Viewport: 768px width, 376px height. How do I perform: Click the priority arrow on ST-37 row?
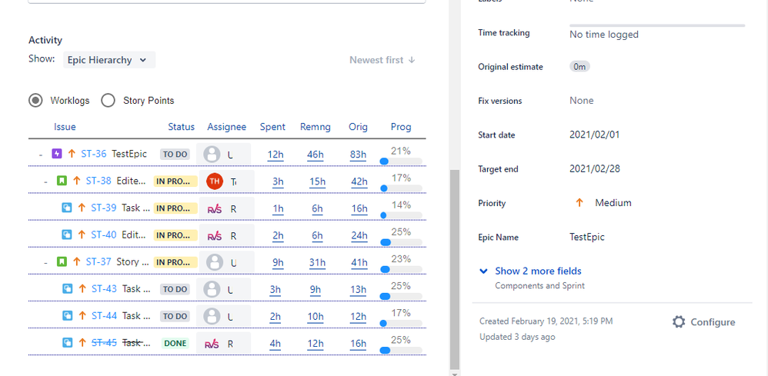coord(76,261)
